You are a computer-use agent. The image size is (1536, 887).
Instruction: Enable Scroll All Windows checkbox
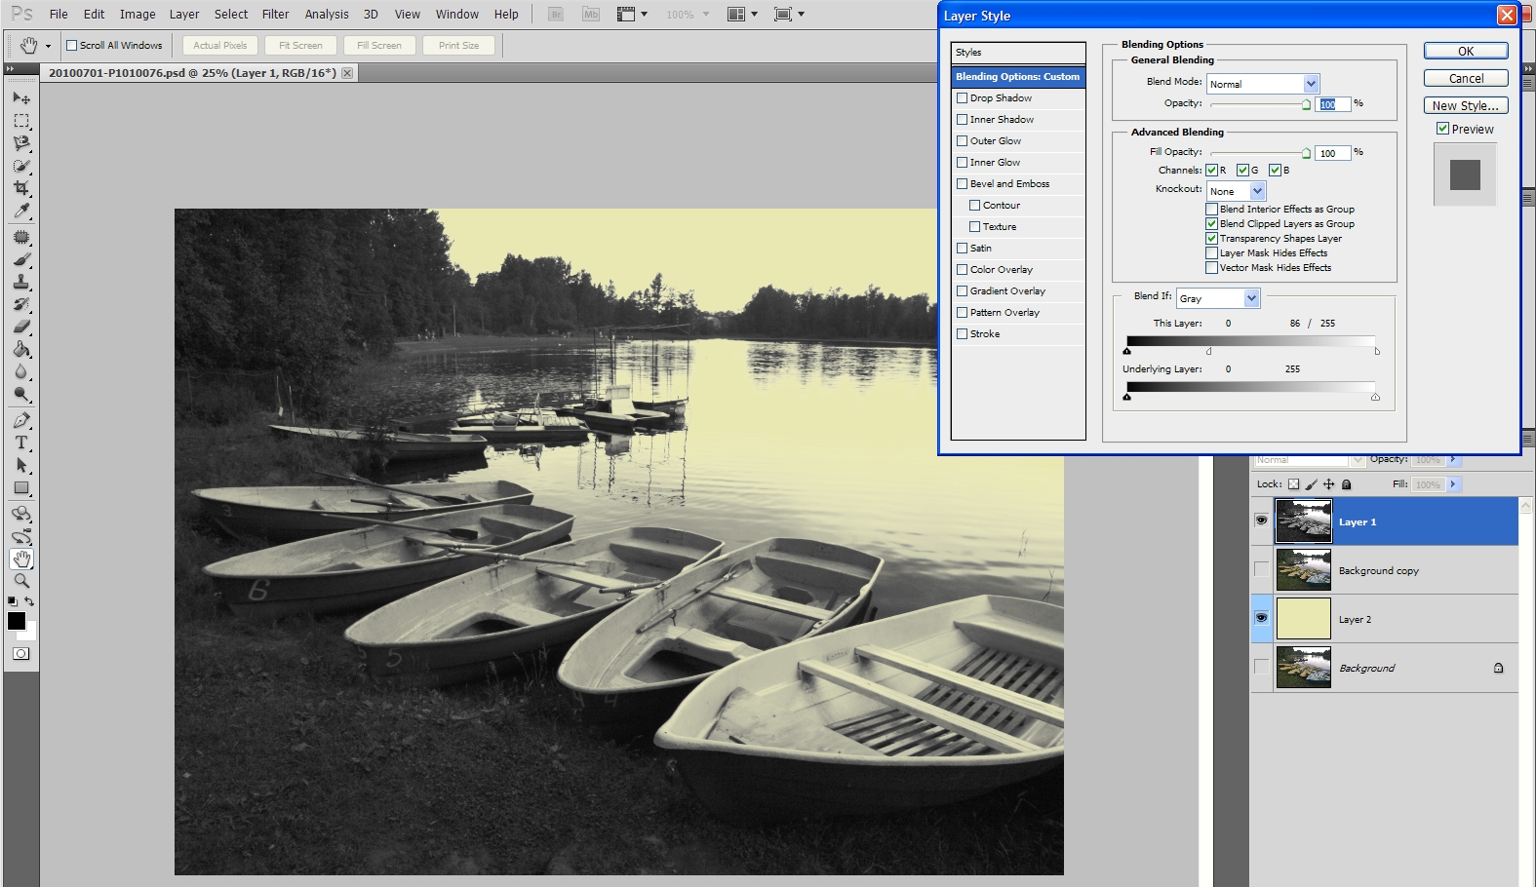coord(71,46)
